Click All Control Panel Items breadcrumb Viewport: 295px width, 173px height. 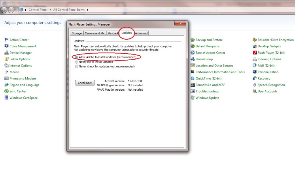[69, 10]
